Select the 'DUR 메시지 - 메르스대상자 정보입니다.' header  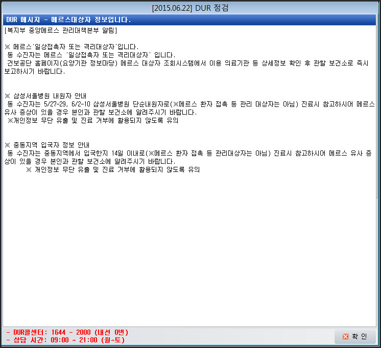tap(69, 19)
